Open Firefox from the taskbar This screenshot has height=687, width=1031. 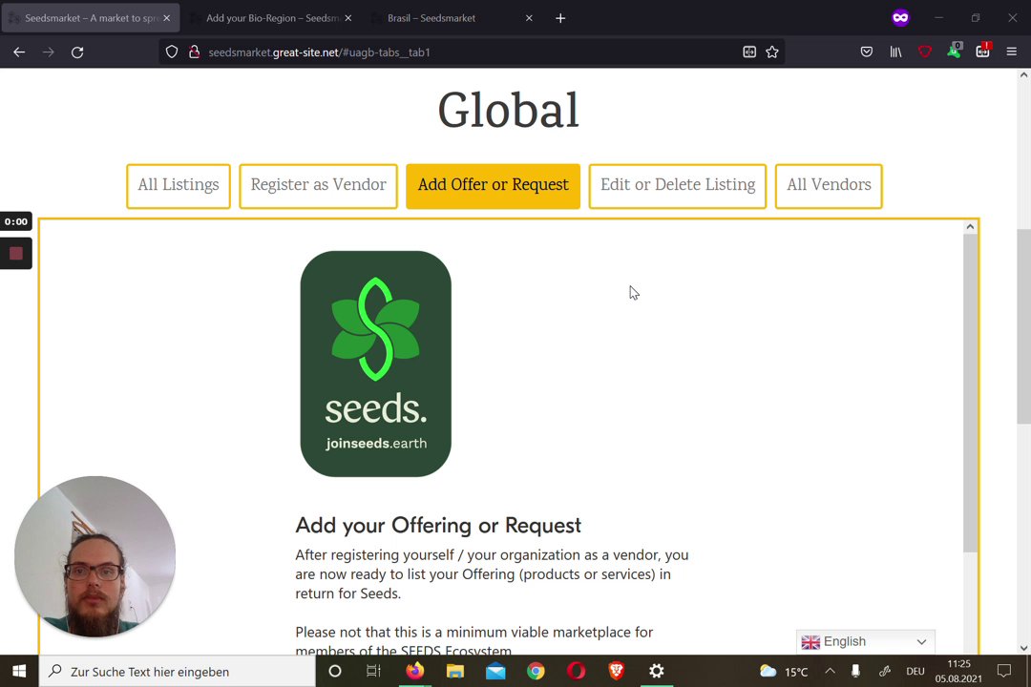point(415,671)
